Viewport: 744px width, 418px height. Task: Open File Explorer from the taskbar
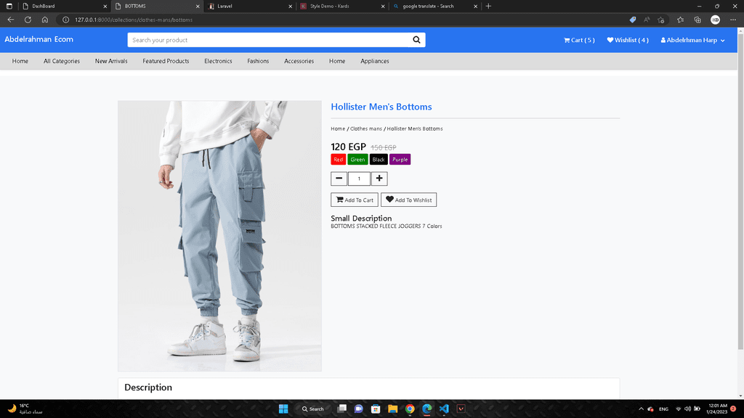point(392,409)
